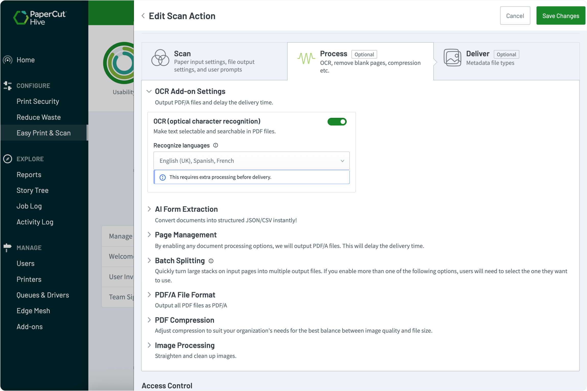587x391 pixels.
Task: Collapse the OCR Add-on Settings section
Action: pos(149,91)
